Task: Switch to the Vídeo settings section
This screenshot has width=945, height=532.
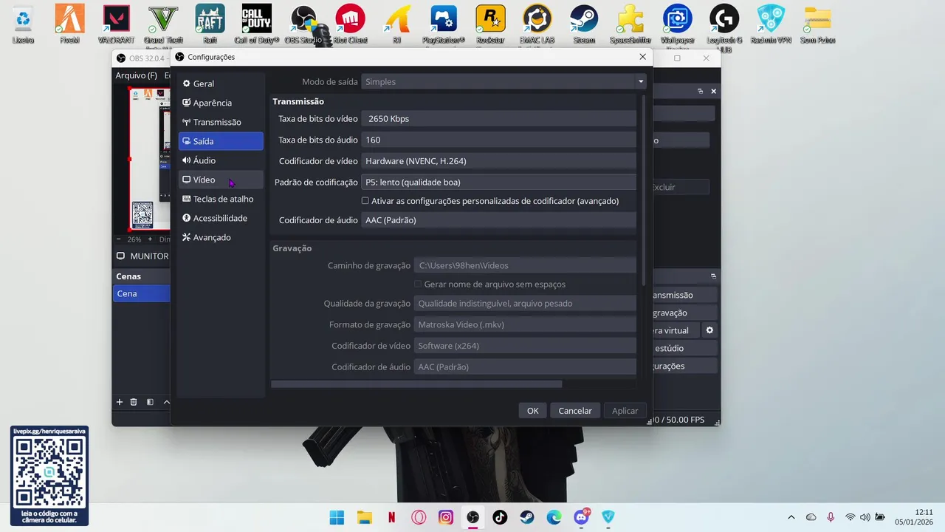Action: point(221,180)
